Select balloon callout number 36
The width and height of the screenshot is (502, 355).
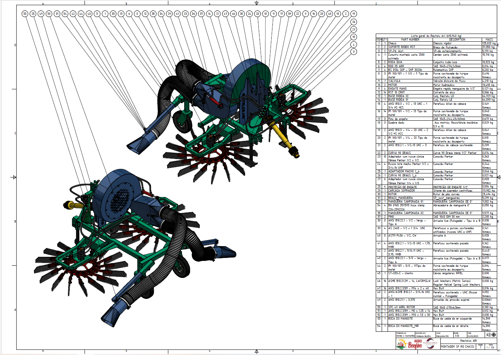point(193,14)
